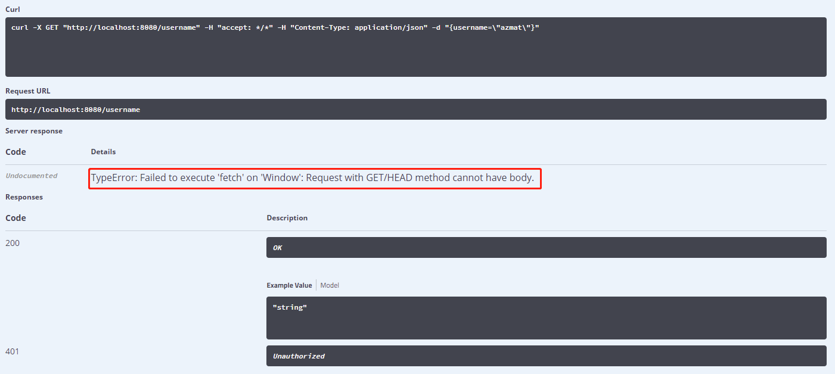
Task: Click the 401 response code
Action: [x=13, y=351]
